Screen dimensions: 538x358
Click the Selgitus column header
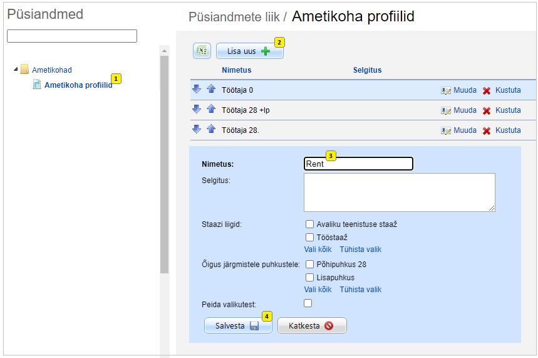[x=367, y=70]
